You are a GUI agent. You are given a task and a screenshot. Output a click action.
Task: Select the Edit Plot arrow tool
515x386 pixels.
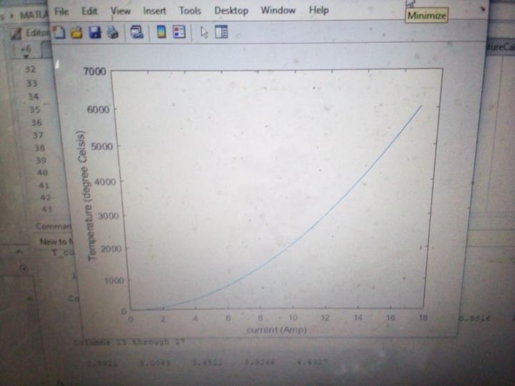[205, 32]
